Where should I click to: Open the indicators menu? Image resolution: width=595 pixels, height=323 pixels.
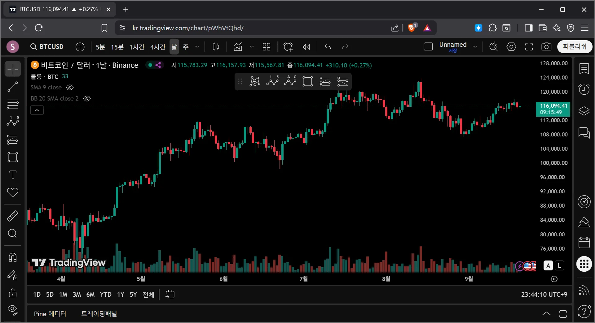(238, 47)
